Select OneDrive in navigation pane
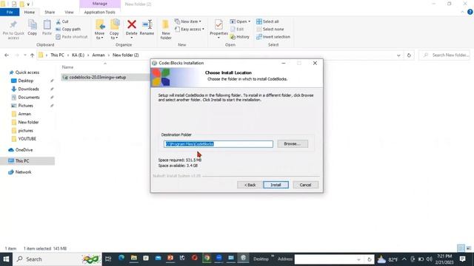This screenshot has width=474, height=266. point(21,150)
